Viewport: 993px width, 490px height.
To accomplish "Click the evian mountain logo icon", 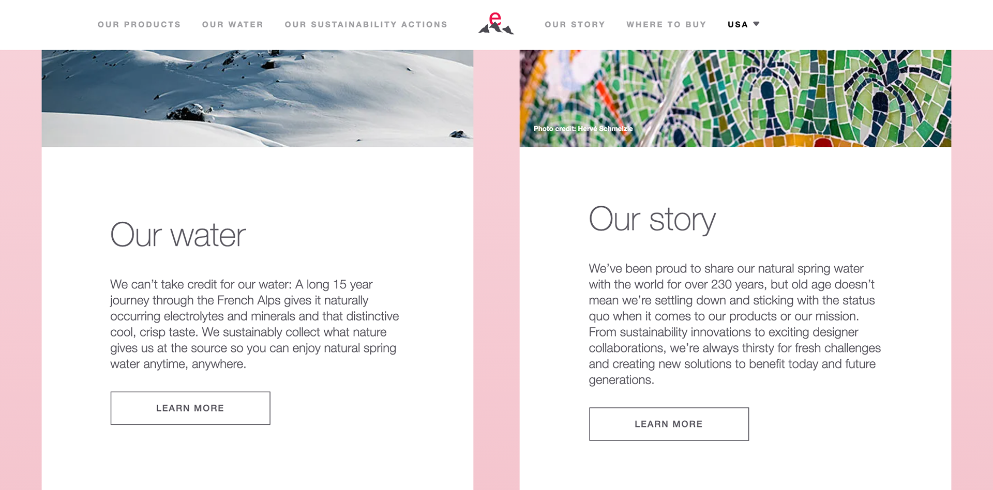I will pyautogui.click(x=496, y=24).
